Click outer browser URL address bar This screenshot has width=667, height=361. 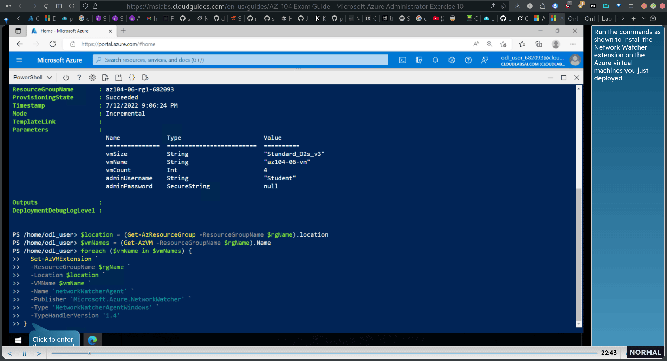click(x=294, y=6)
